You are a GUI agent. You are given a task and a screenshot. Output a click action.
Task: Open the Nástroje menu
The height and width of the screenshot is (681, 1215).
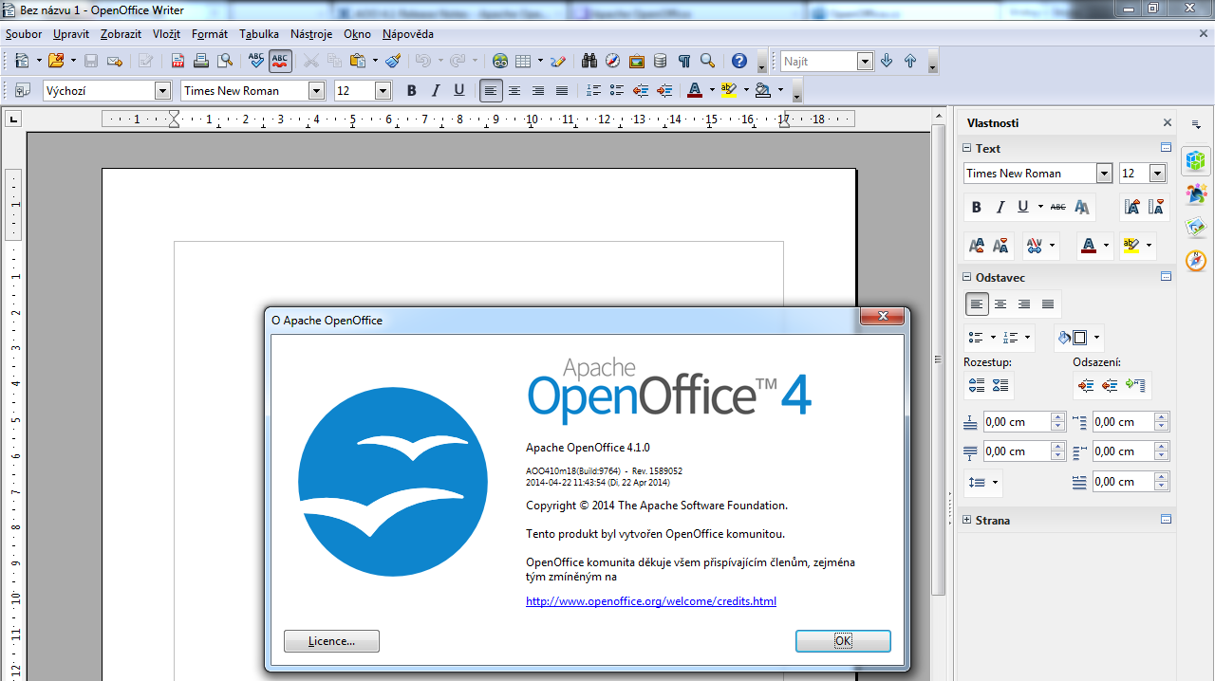click(x=311, y=34)
